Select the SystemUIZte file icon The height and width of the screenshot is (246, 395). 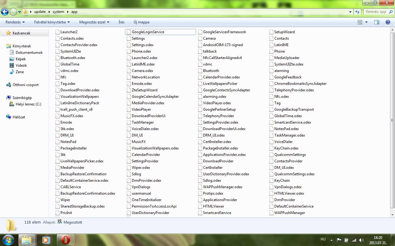[57, 51]
